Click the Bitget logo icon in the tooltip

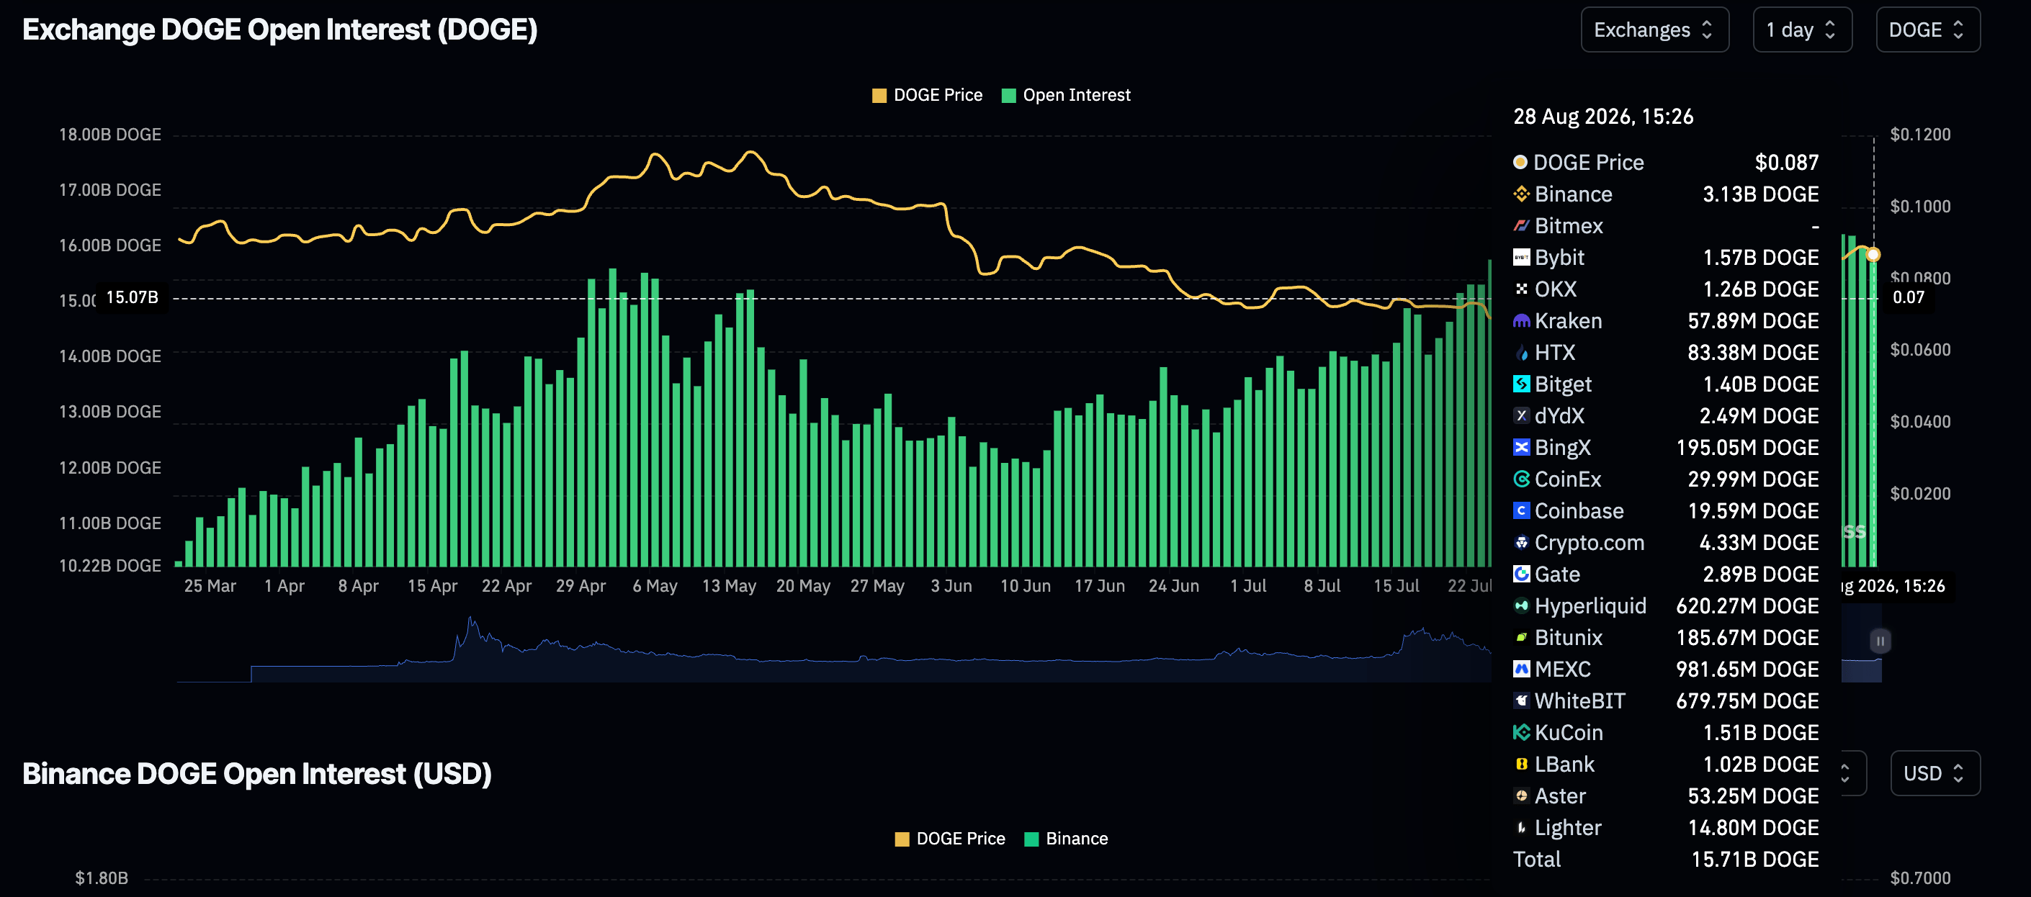point(1521,384)
